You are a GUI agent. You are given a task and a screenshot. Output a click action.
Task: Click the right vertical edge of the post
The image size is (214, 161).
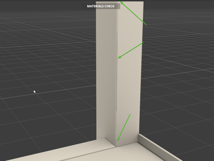pos(142,68)
